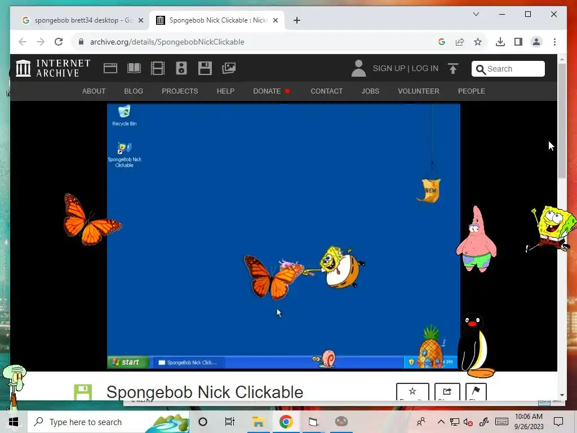Open Chrome Downloads icon
This screenshot has height=433, width=577.
pyautogui.click(x=500, y=42)
